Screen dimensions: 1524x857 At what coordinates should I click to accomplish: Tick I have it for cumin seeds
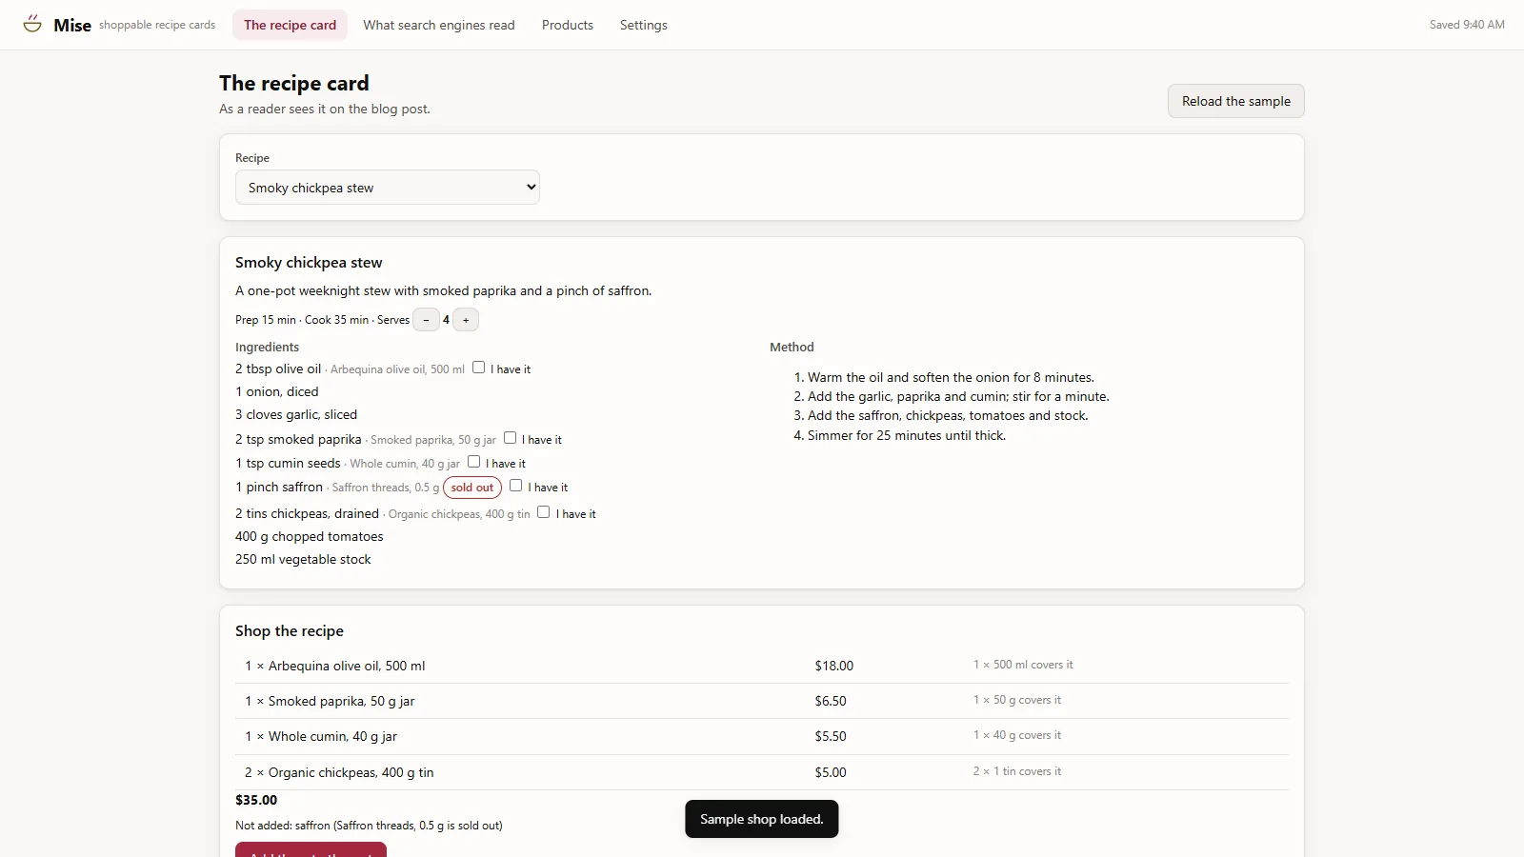(474, 462)
